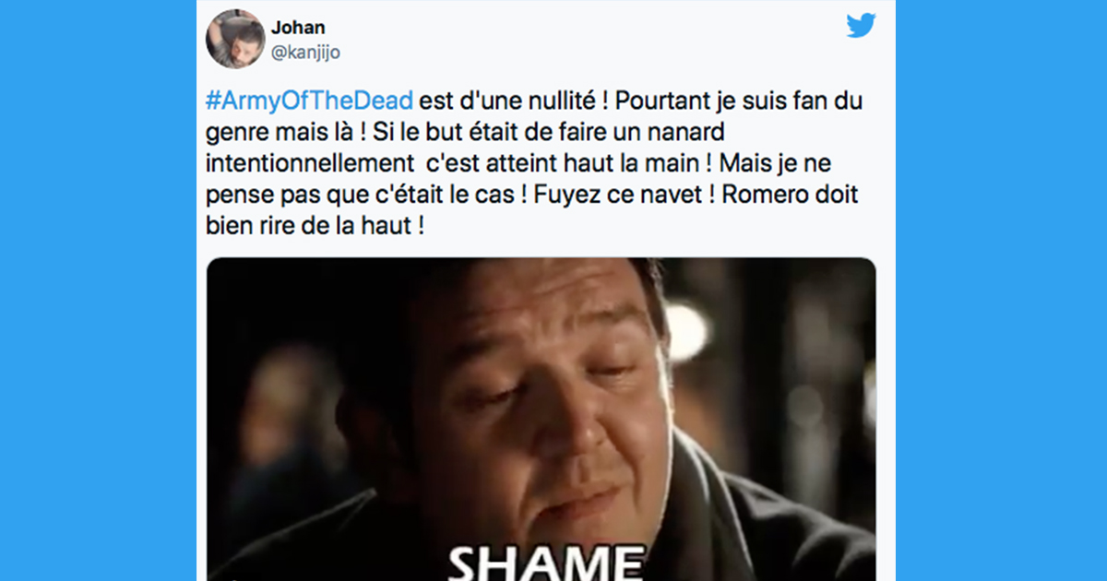This screenshot has width=1107, height=581.
Task: Play the SHAME GIF attachment
Action: coord(541,419)
